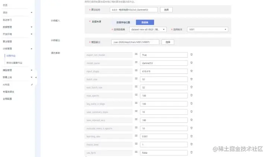Open 全局配置 in the sidebar
This screenshot has width=268, height=157.
7,99
